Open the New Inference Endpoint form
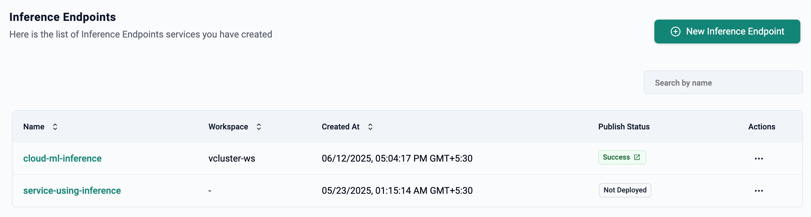This screenshot has width=811, height=217. click(727, 32)
